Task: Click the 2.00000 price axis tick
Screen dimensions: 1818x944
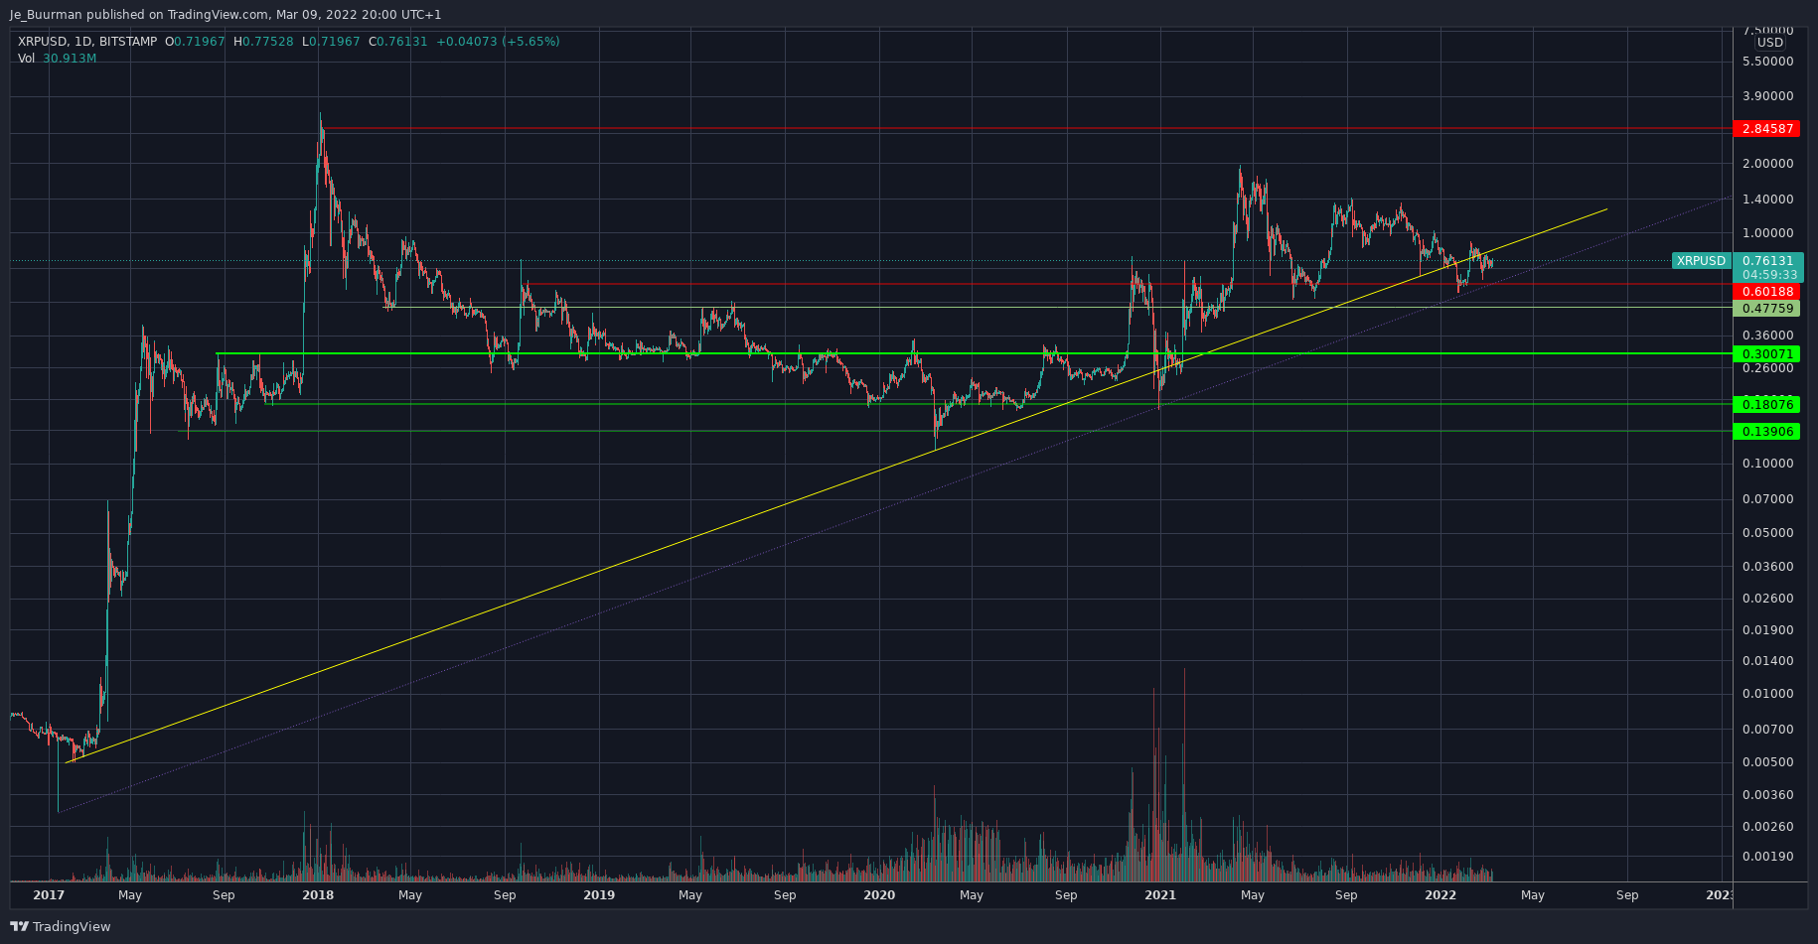Action: (x=1767, y=164)
